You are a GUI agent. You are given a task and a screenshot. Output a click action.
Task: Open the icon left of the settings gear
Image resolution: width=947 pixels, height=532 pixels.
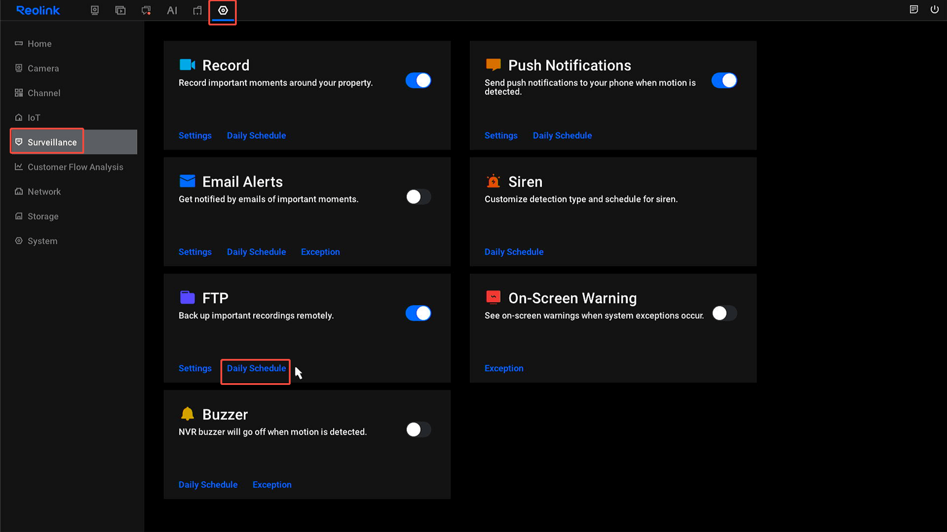click(197, 10)
